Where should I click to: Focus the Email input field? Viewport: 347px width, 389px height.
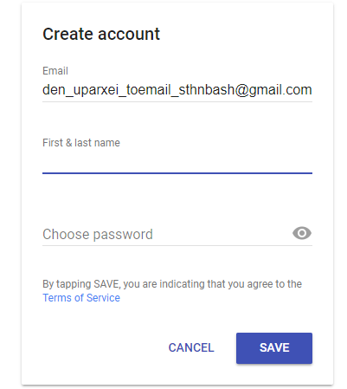point(177,90)
